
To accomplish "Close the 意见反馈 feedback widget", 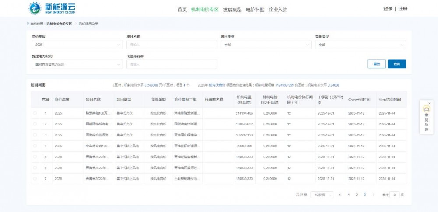I will (x=429, y=103).
